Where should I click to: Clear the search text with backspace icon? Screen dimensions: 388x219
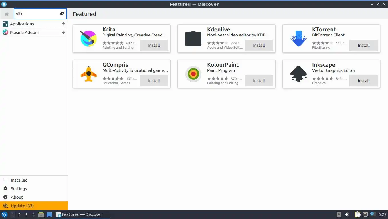coord(62,14)
